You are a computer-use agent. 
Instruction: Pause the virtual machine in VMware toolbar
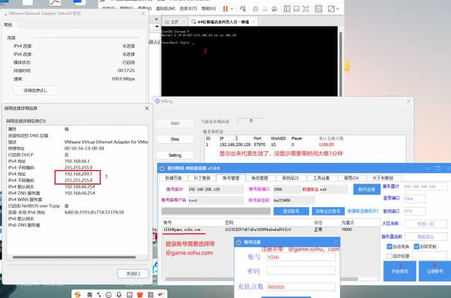225,8
